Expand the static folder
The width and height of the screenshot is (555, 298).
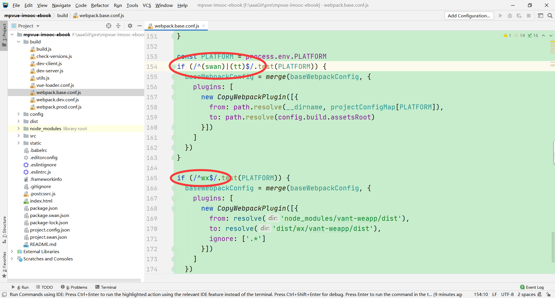coord(18,143)
